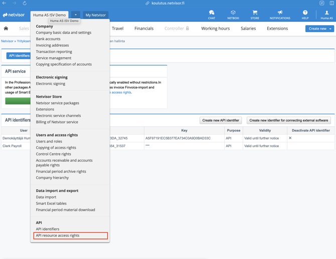Screen dimensions: 336x259
Task: Open the Financials navigation tab
Action: pyautogui.click(x=144, y=29)
